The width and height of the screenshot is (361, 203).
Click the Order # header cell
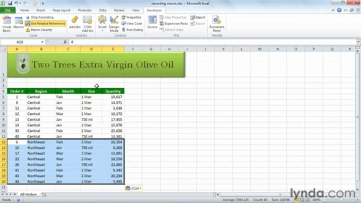coord(17,91)
